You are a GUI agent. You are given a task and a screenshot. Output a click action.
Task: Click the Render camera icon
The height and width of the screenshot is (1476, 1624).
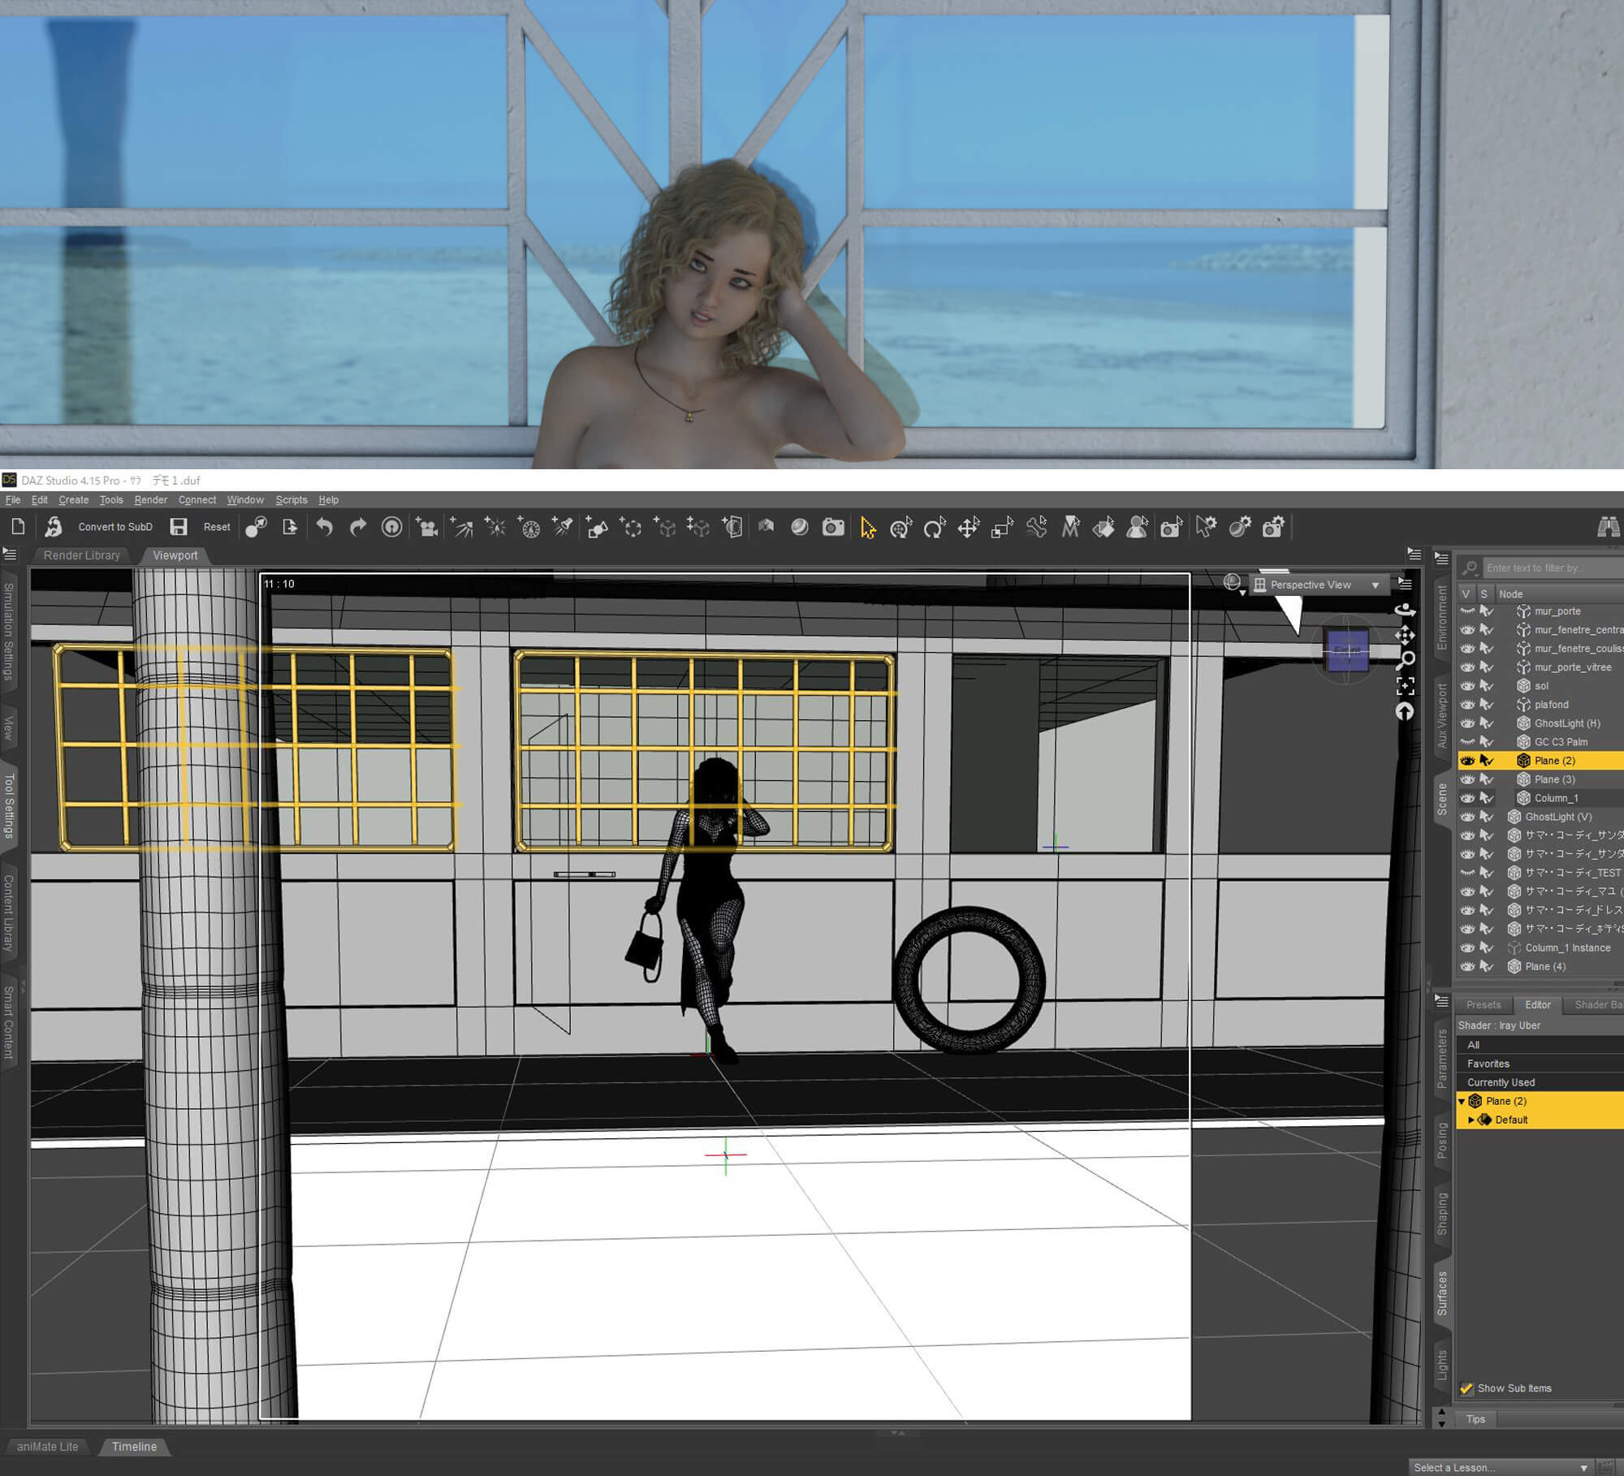coord(833,527)
